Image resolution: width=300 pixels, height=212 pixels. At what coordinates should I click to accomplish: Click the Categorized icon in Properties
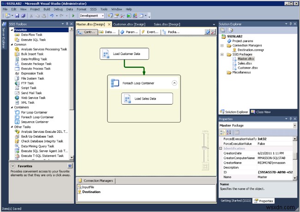[x=222, y=132]
